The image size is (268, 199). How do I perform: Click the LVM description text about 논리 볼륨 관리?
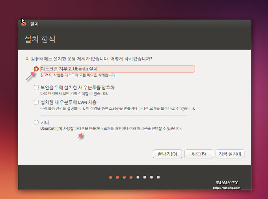coord(117,109)
